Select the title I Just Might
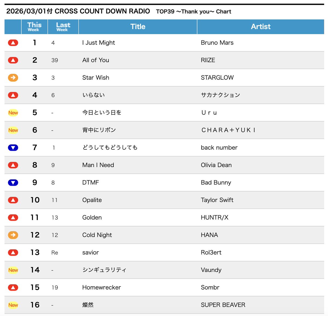Image resolution: width=328 pixels, height=316 pixels. (x=99, y=43)
